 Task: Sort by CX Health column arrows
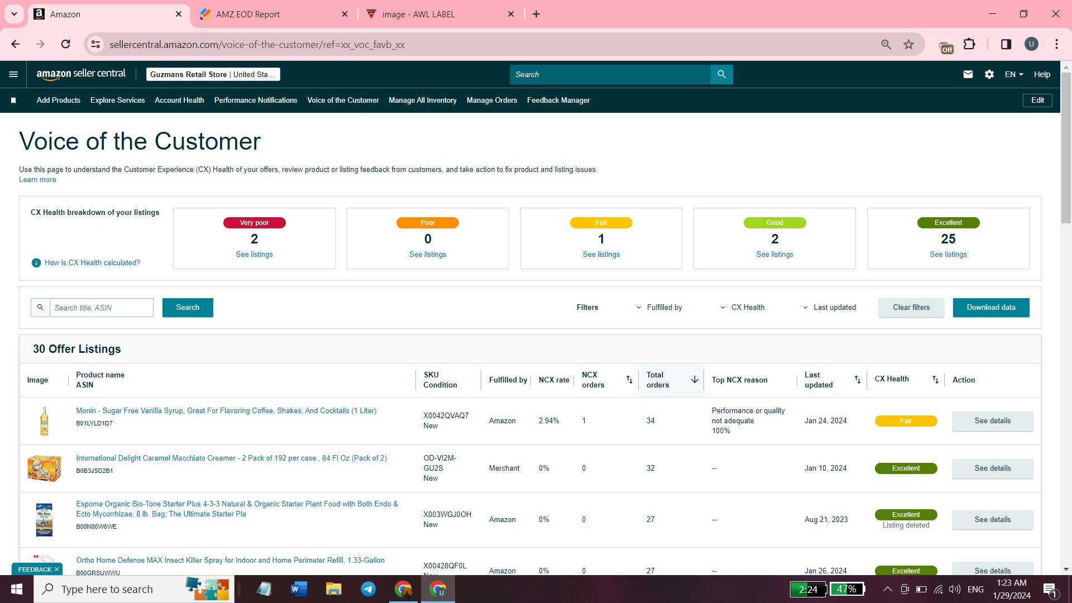935,380
